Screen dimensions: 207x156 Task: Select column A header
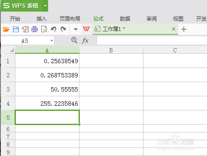pyautogui.click(x=47, y=50)
